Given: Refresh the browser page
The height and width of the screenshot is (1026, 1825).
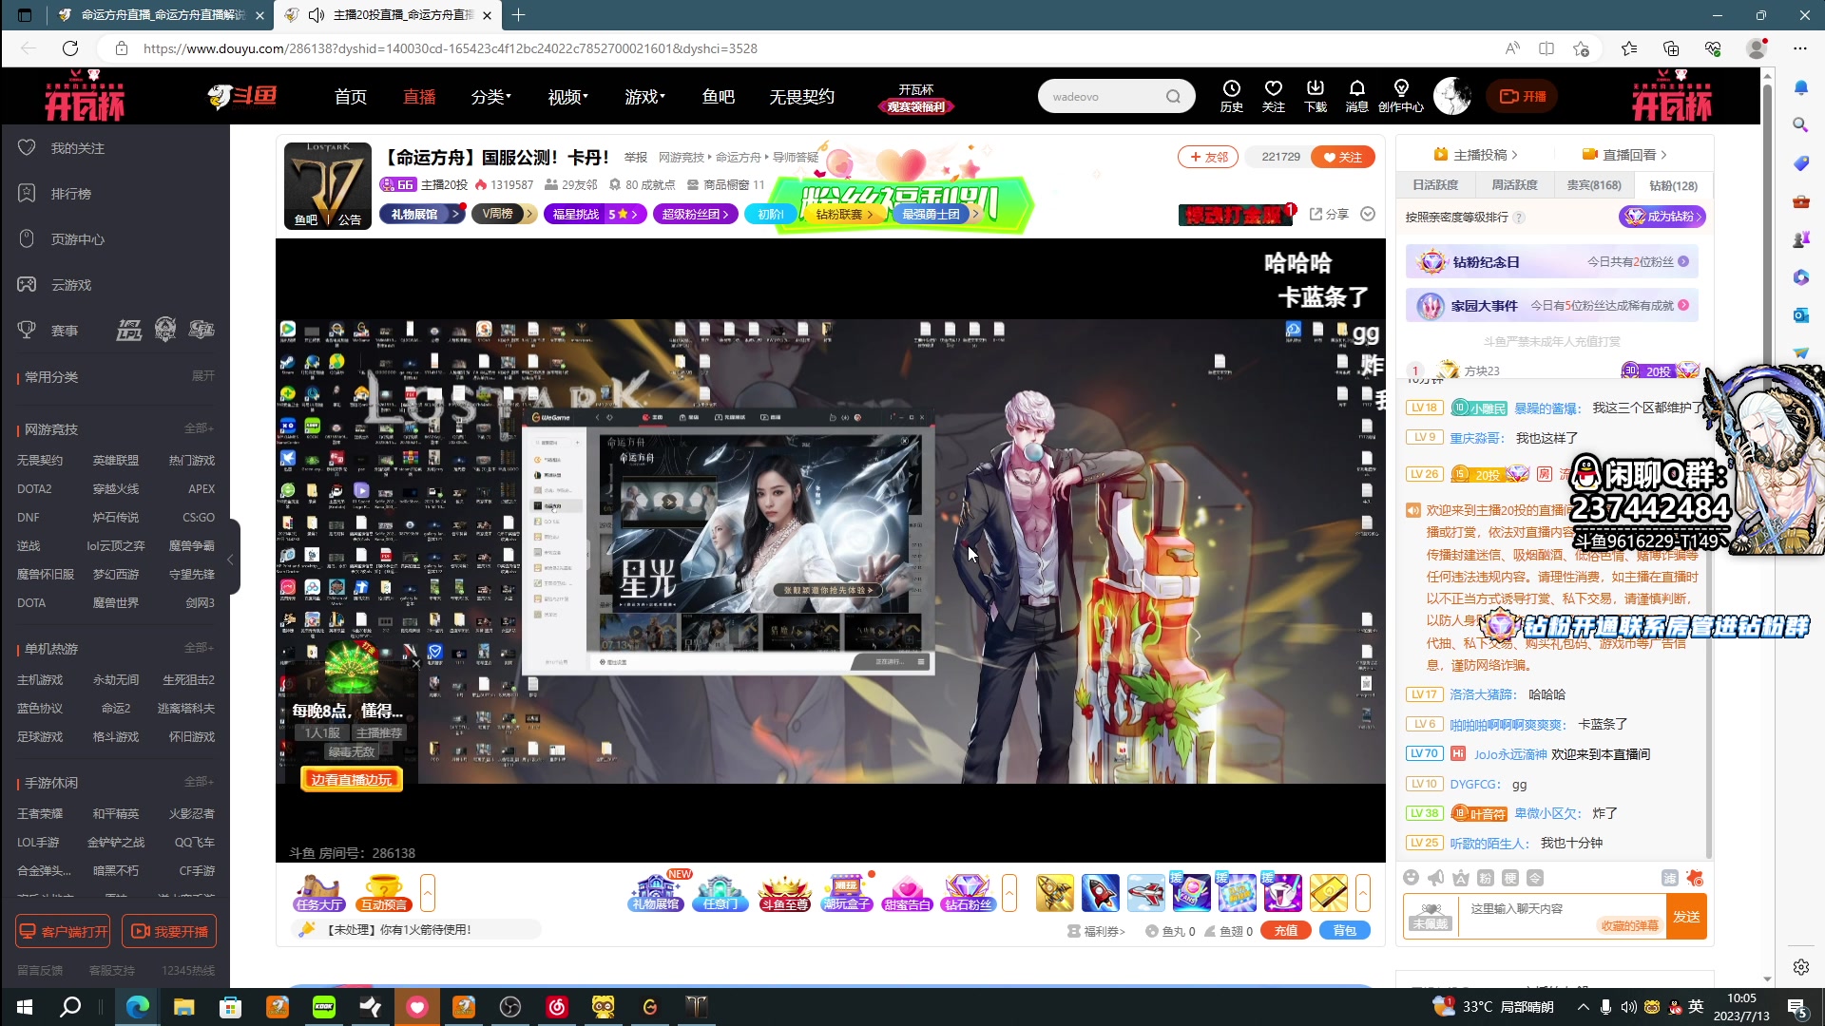Looking at the screenshot, I should click(x=70, y=48).
